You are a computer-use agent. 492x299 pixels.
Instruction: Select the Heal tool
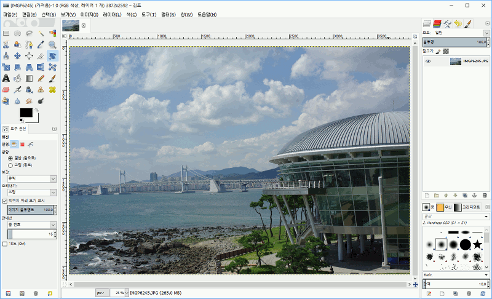click(x=52, y=89)
